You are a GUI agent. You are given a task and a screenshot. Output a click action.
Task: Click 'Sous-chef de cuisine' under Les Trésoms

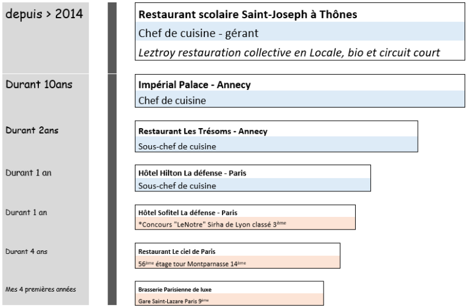pyautogui.click(x=177, y=146)
